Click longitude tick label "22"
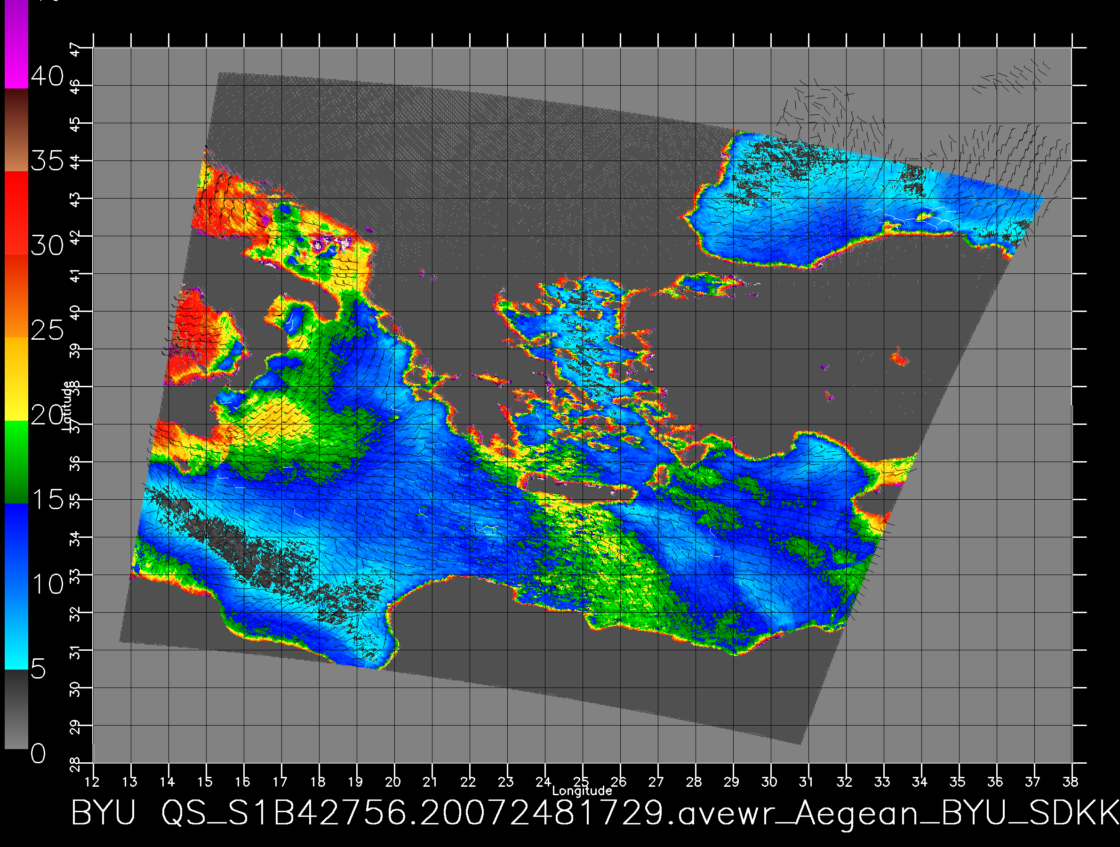1120x847 pixels. 468,782
